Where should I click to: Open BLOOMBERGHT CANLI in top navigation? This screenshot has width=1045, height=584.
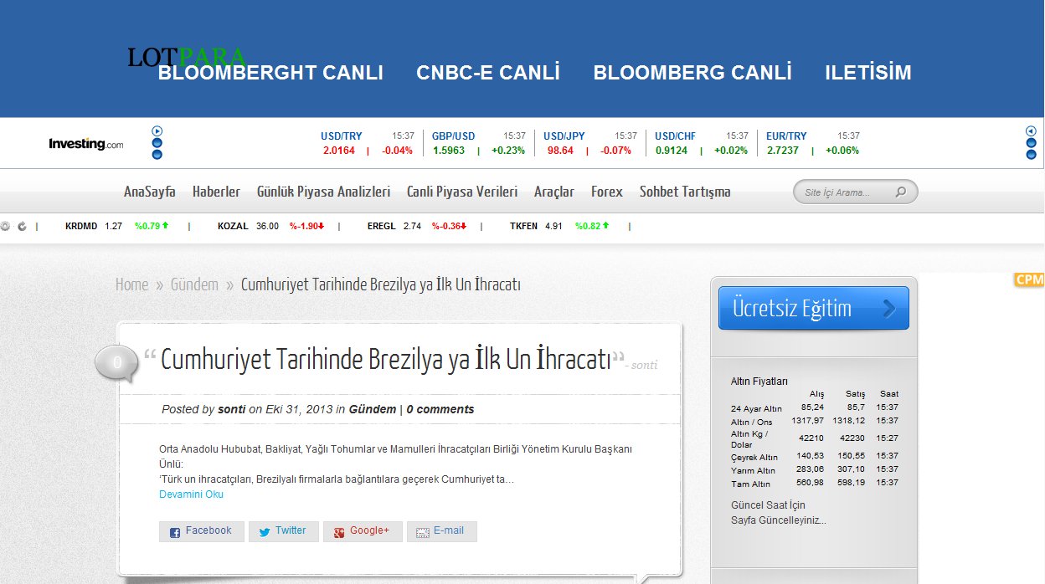tap(270, 73)
